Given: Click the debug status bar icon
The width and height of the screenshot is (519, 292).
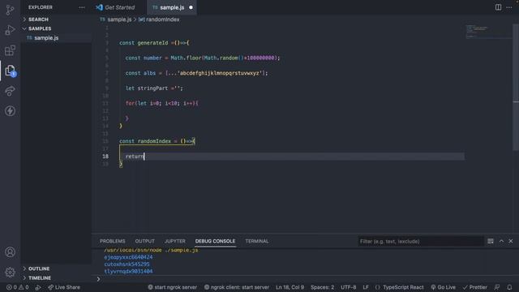Looking at the screenshot, I should (38, 287).
